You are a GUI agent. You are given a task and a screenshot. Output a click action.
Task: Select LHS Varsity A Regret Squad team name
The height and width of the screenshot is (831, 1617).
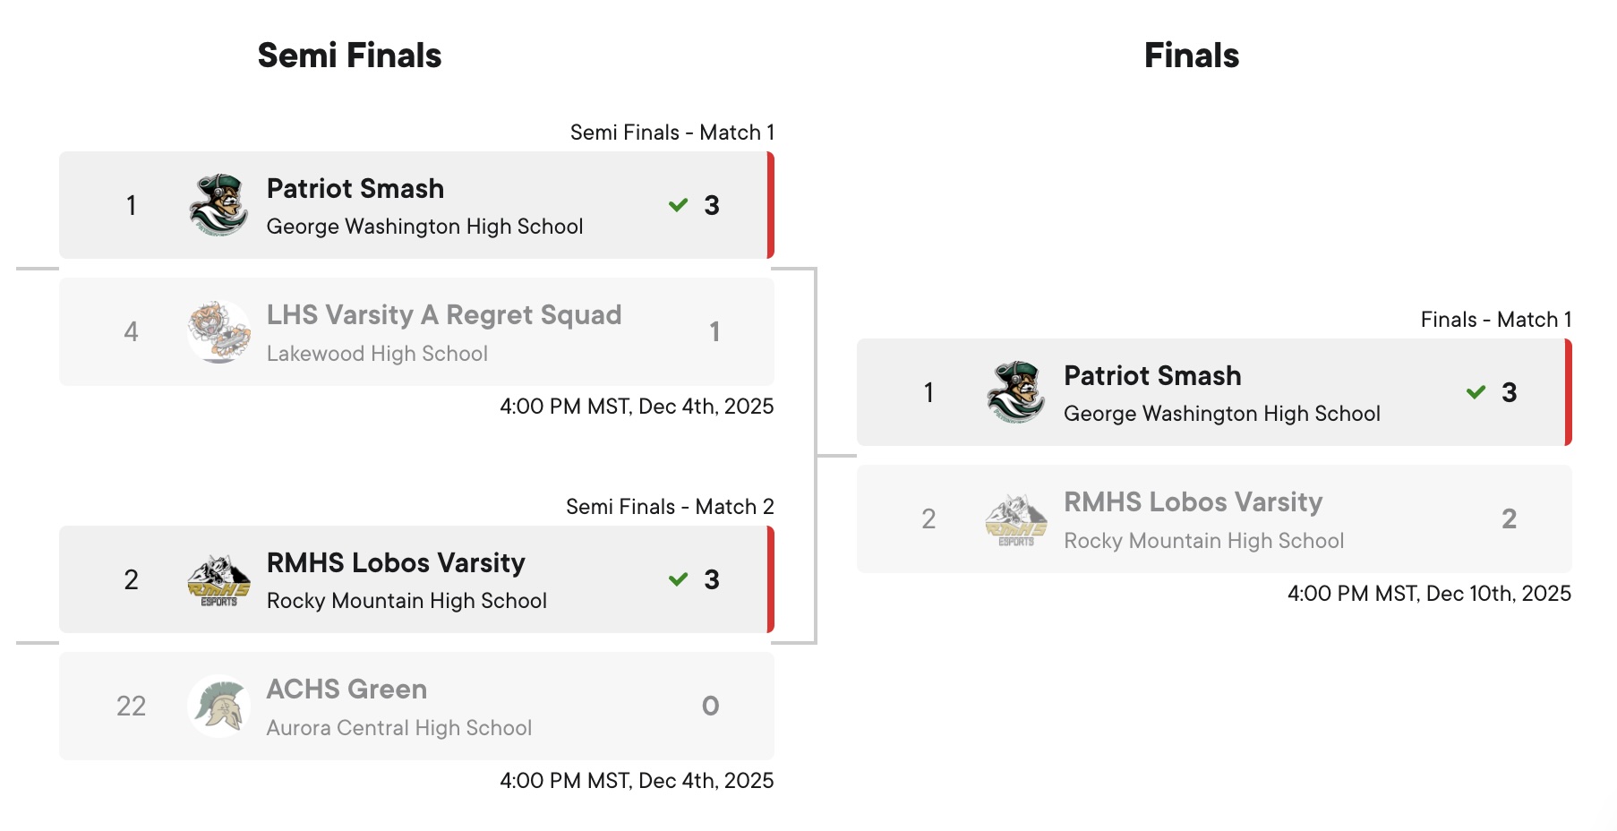pyautogui.click(x=443, y=315)
